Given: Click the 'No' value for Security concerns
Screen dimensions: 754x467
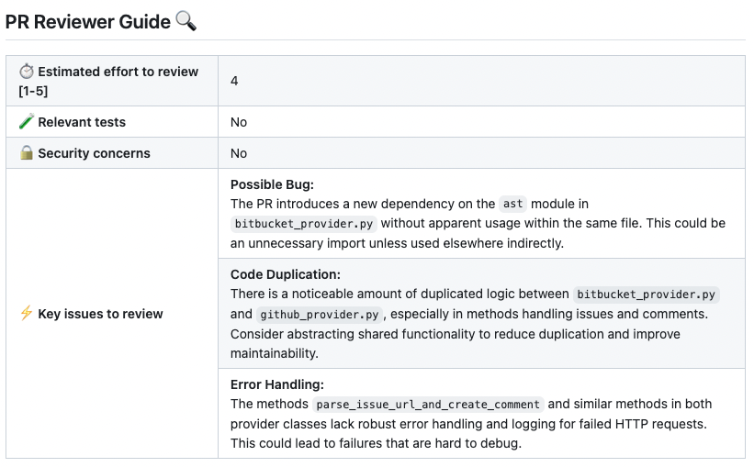Looking at the screenshot, I should (x=239, y=153).
